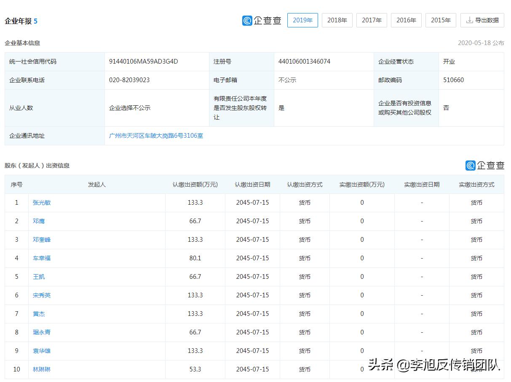View shareholder 黄杰's information

(x=39, y=314)
